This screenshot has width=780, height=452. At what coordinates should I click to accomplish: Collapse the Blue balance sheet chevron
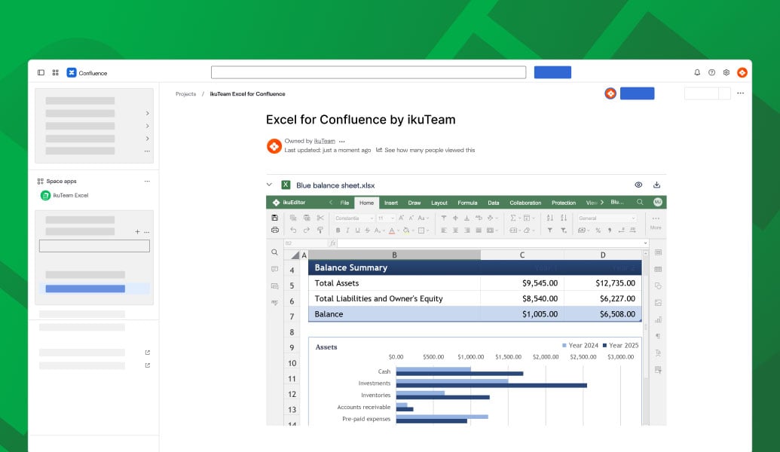(x=269, y=185)
